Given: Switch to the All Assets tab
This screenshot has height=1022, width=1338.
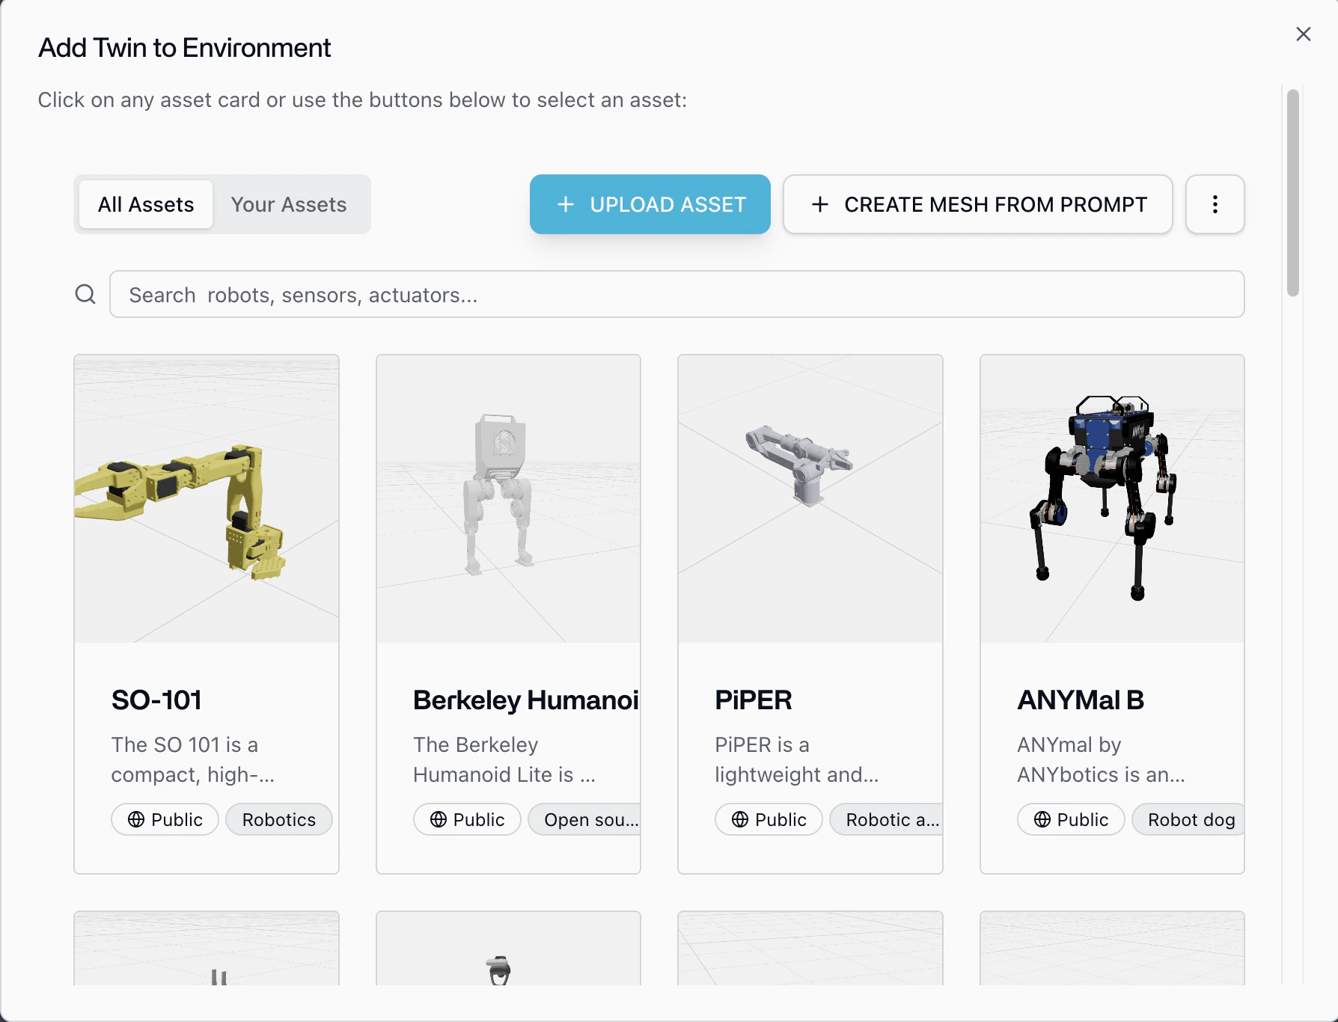Looking at the screenshot, I should pos(146,204).
